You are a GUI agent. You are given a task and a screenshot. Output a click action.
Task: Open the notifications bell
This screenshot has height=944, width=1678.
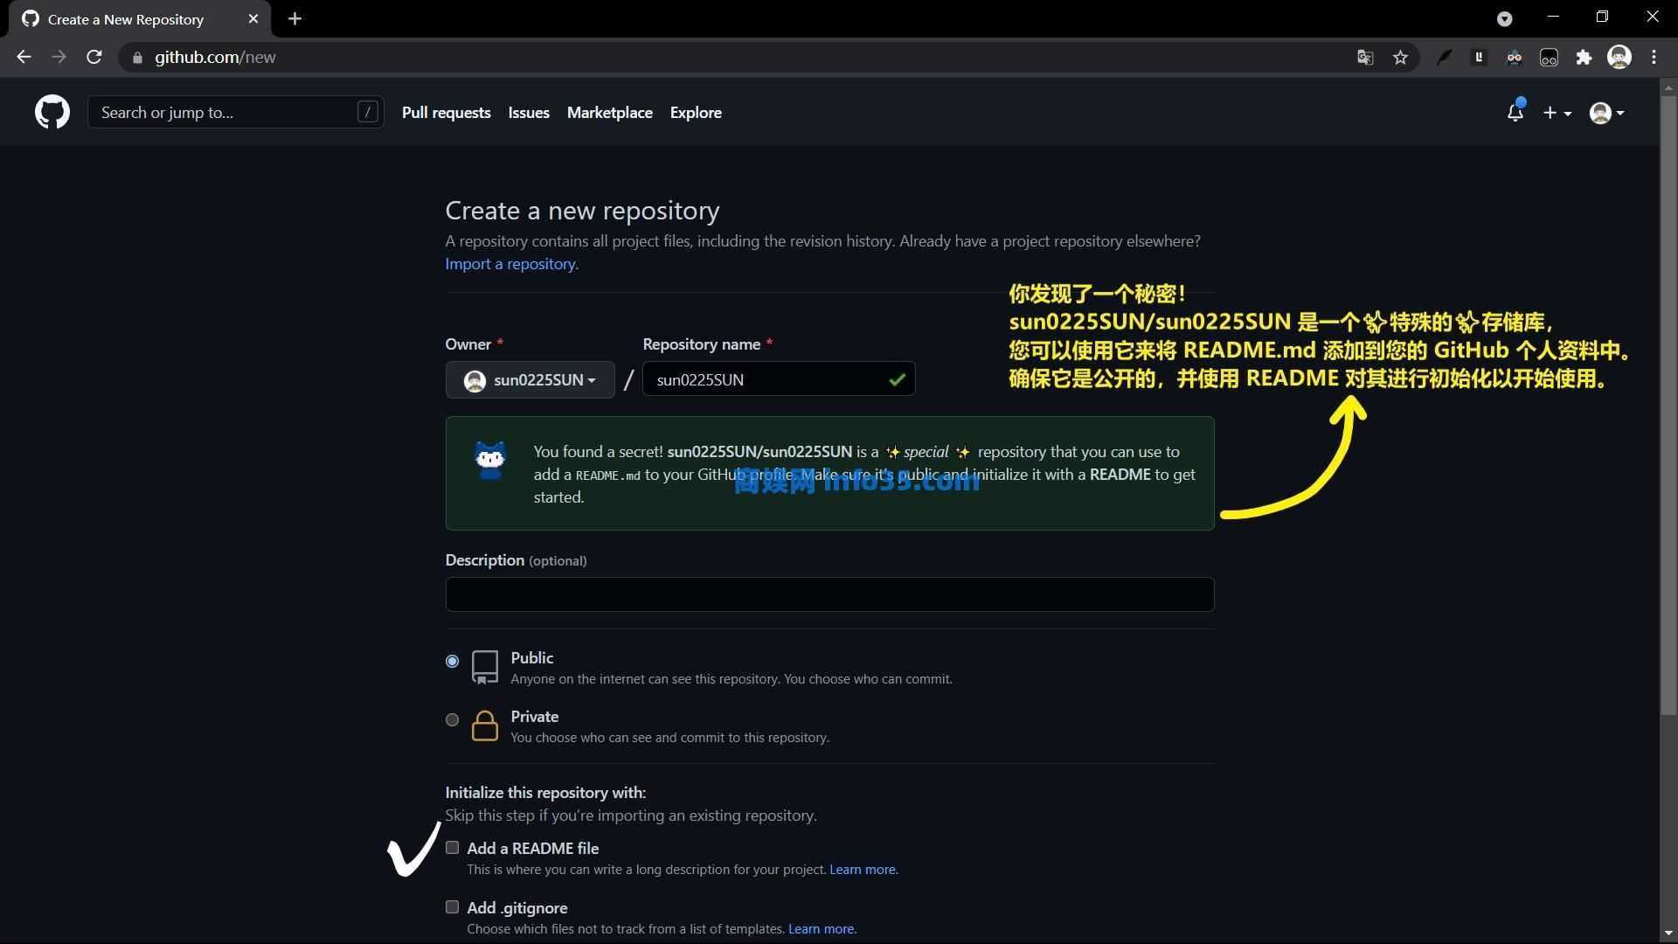tap(1515, 113)
